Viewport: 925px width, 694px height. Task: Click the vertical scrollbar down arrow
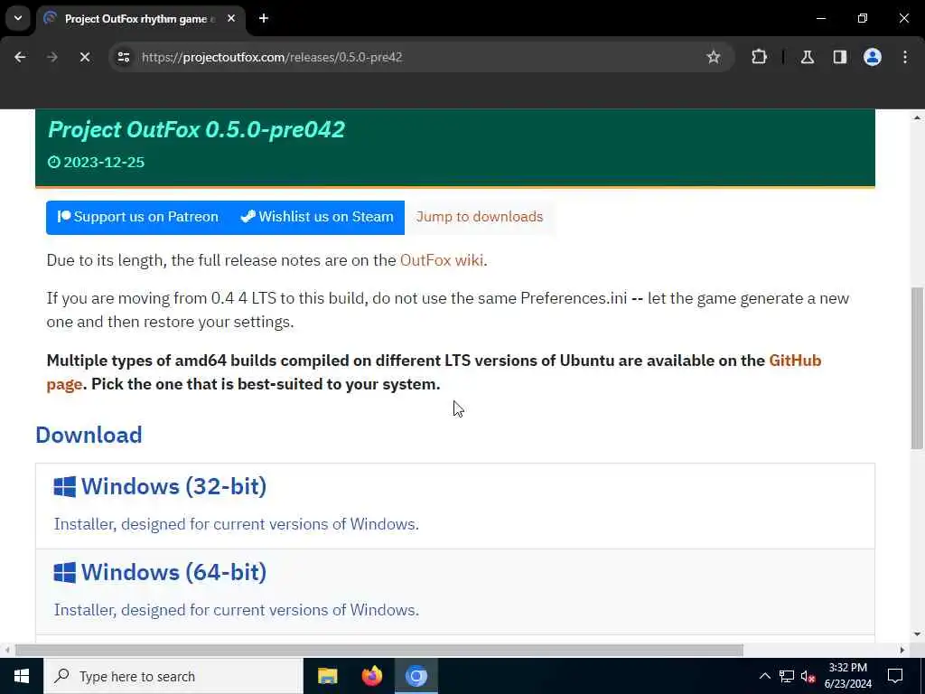(x=917, y=634)
